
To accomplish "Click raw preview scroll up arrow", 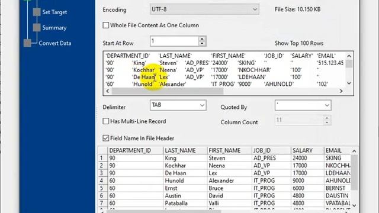I will point(349,56).
